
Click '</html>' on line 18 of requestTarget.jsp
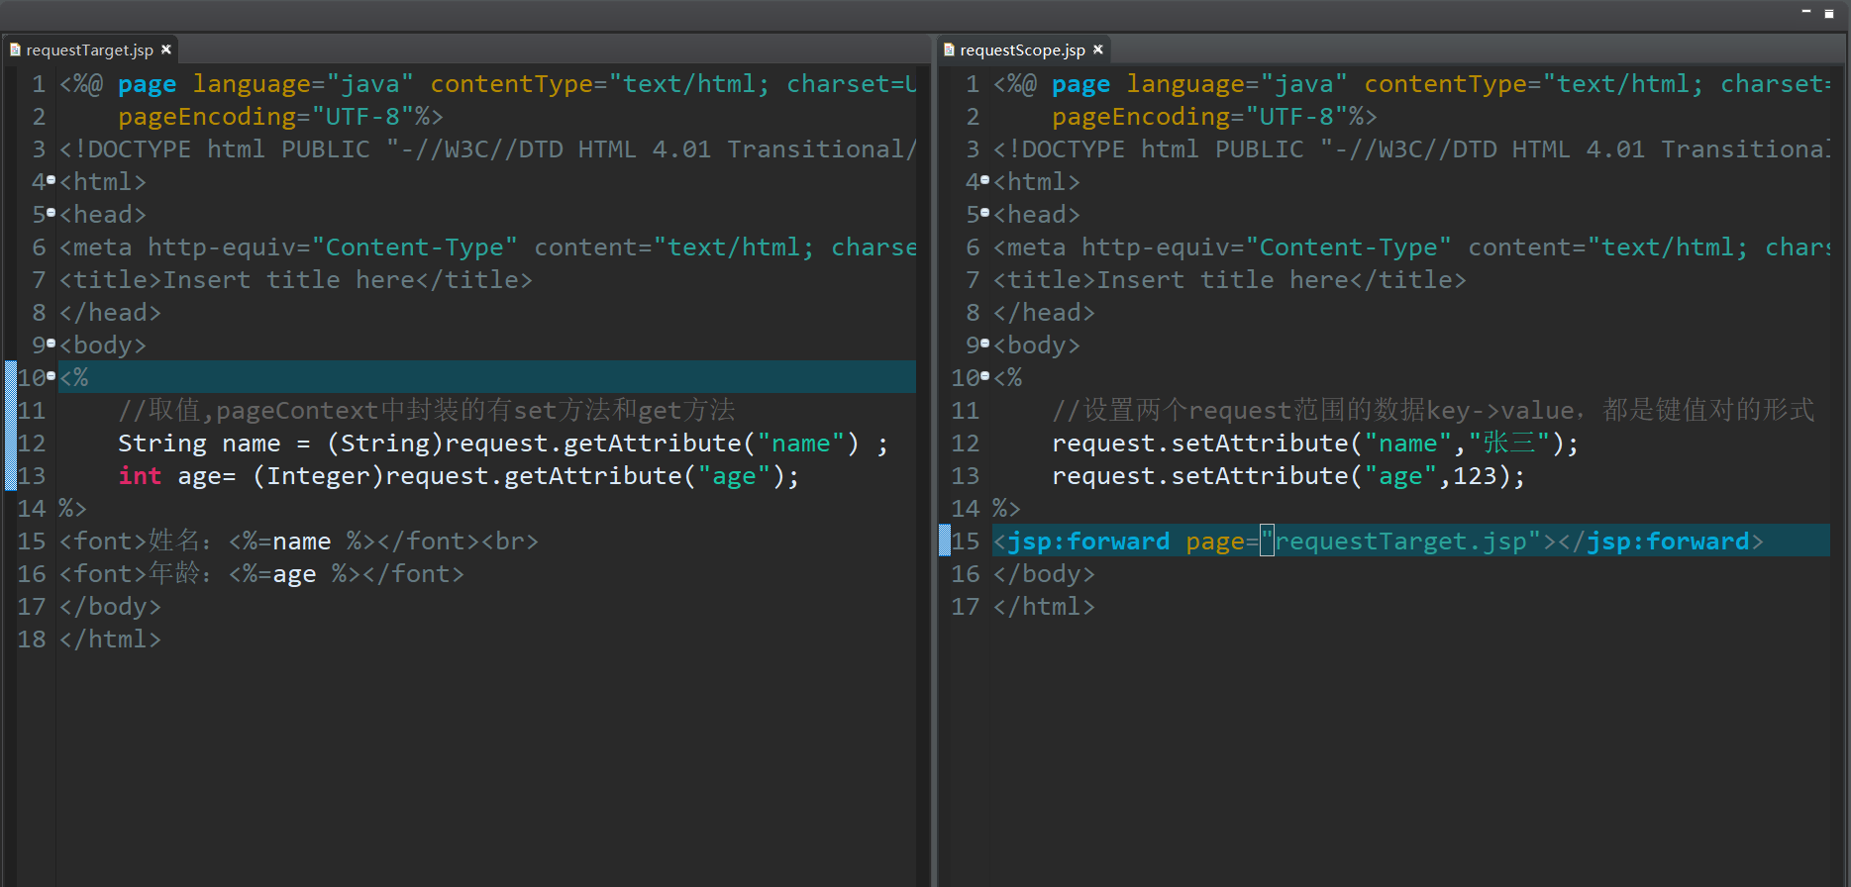[110, 639]
